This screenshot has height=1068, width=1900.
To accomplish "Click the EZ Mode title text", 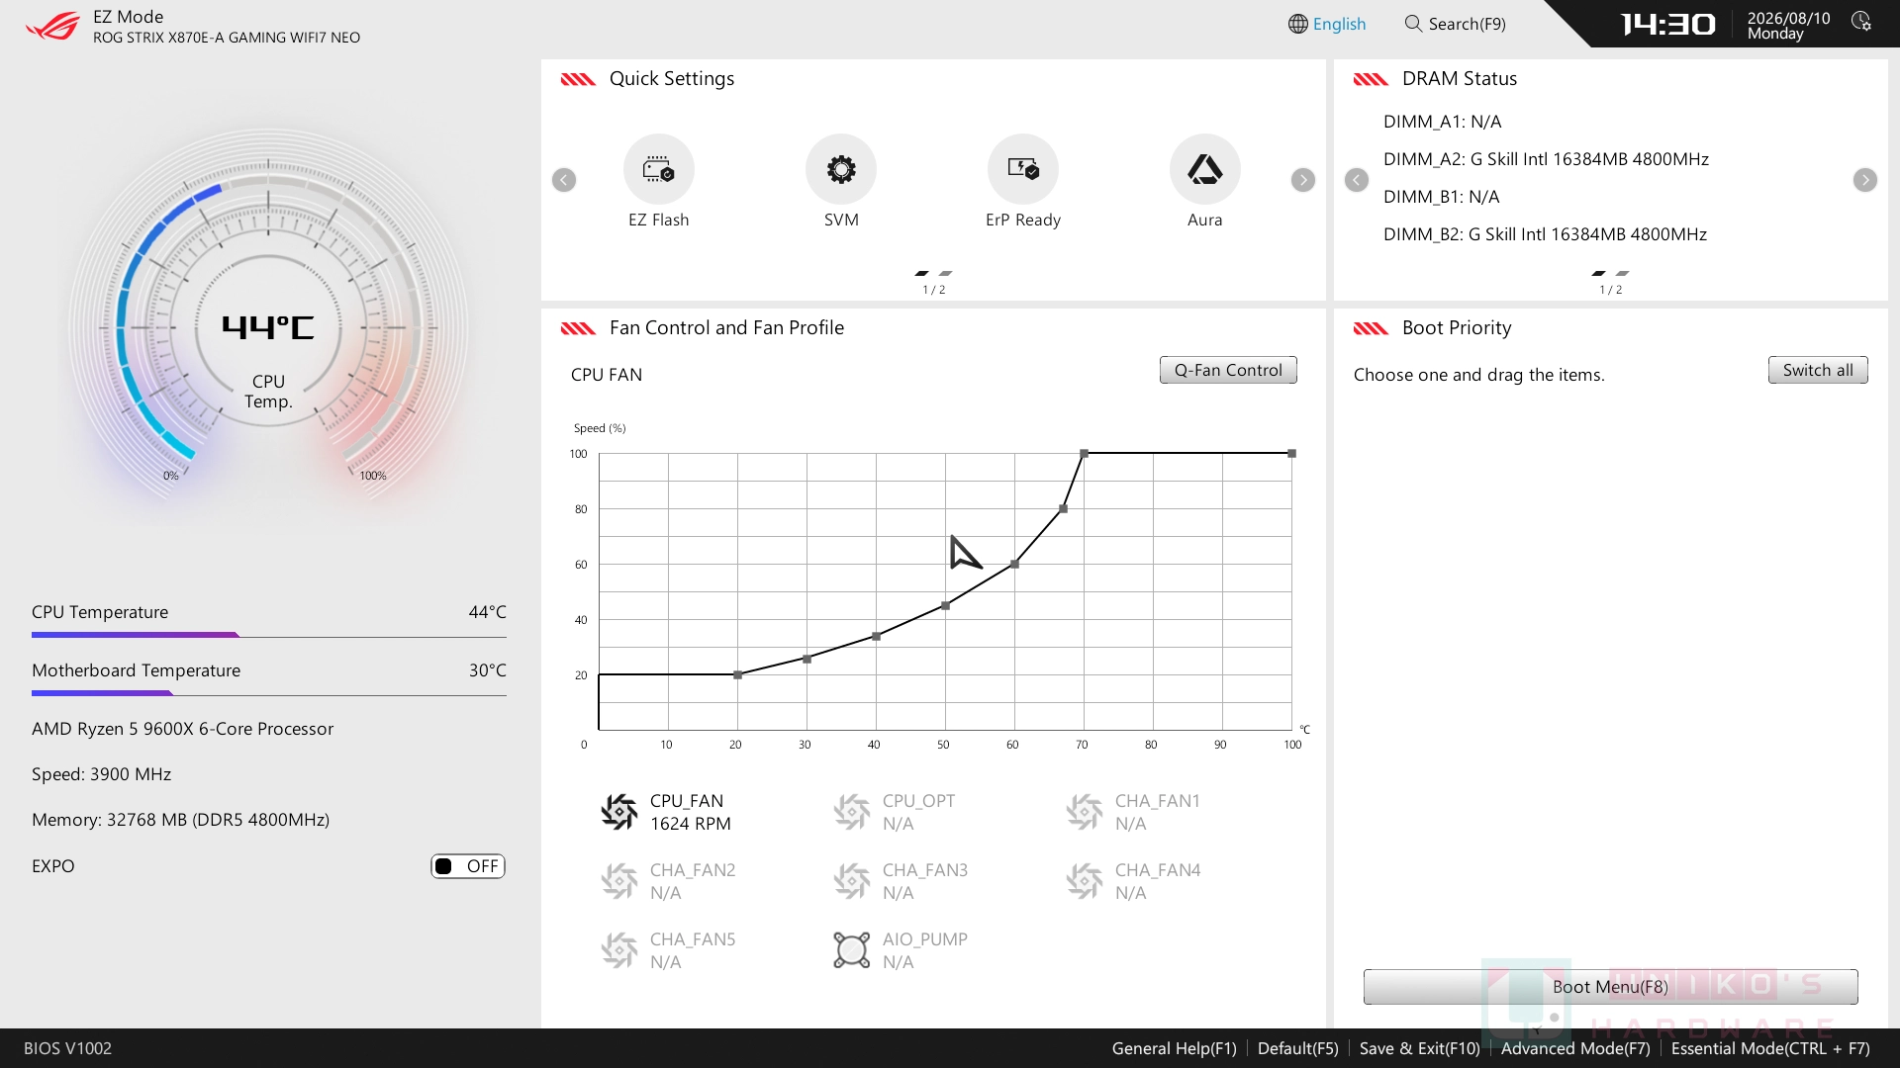I will pos(129,17).
